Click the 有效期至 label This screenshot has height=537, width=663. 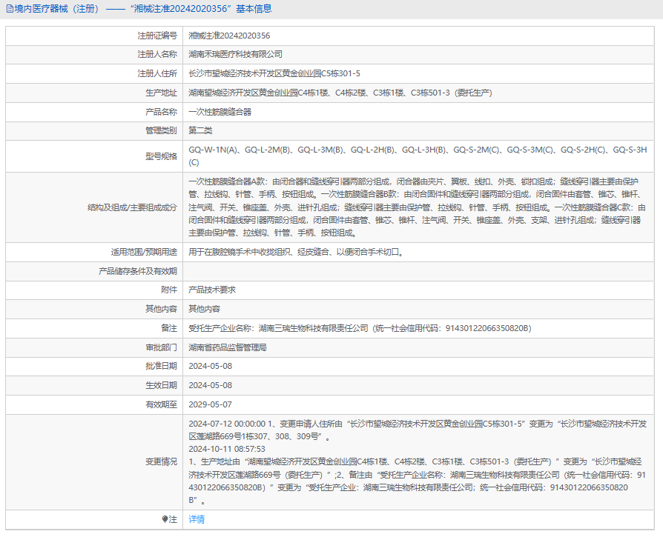(x=161, y=404)
